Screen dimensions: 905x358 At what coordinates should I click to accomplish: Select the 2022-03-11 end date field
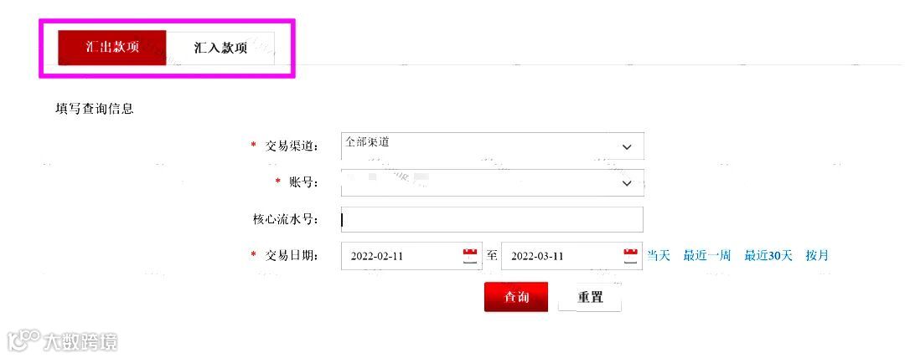pos(572,256)
